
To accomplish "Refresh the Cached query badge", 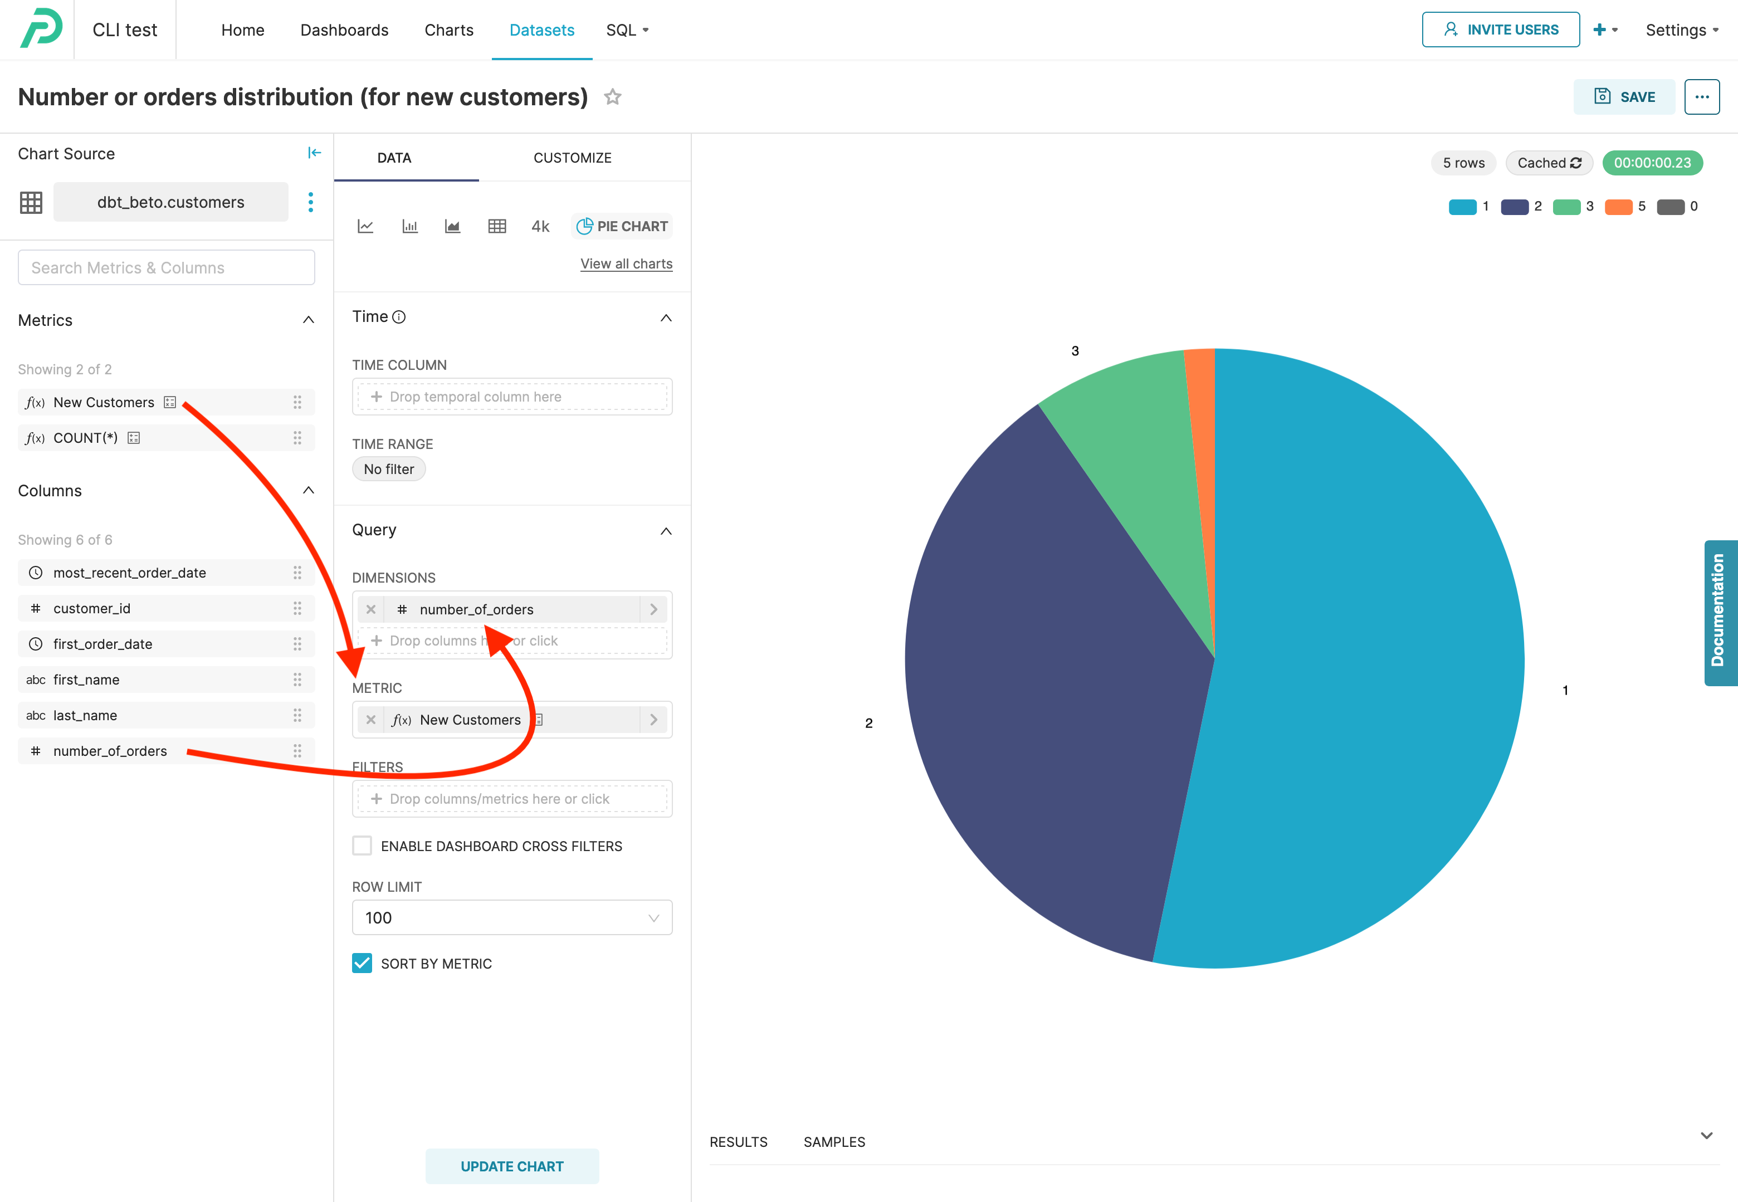I will click(x=1576, y=163).
